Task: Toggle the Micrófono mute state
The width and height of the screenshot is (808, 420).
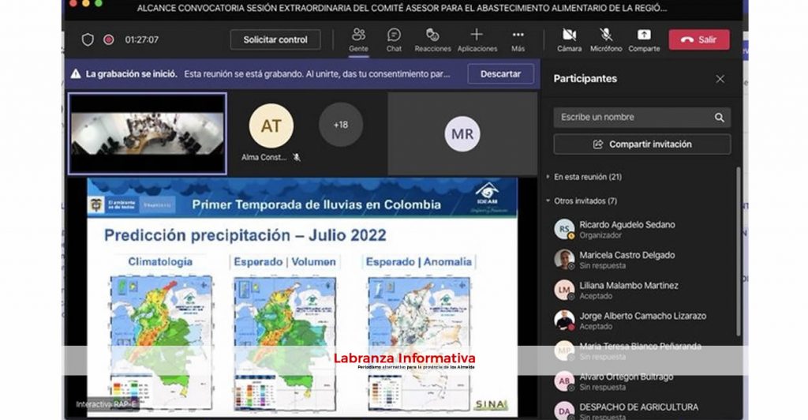Action: 606,35
